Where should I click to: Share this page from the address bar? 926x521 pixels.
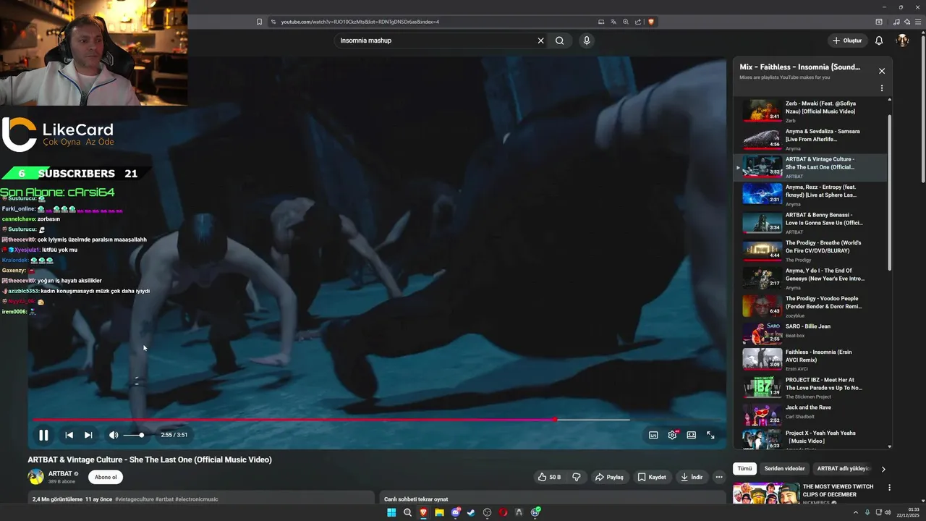(x=638, y=22)
